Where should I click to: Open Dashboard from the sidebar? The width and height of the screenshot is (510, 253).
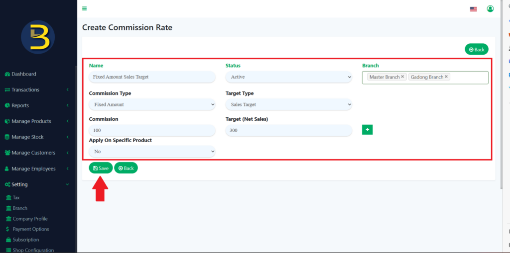(23, 74)
